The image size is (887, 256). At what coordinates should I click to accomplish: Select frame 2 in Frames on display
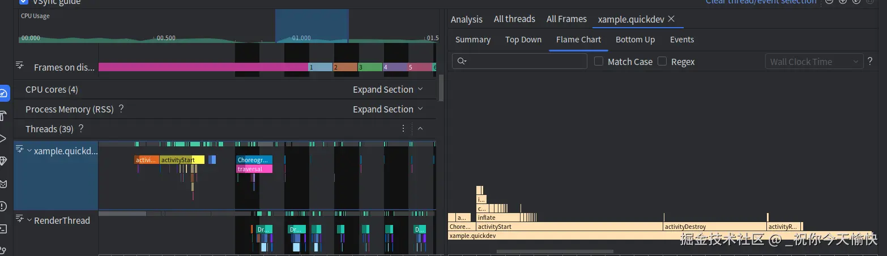point(345,67)
